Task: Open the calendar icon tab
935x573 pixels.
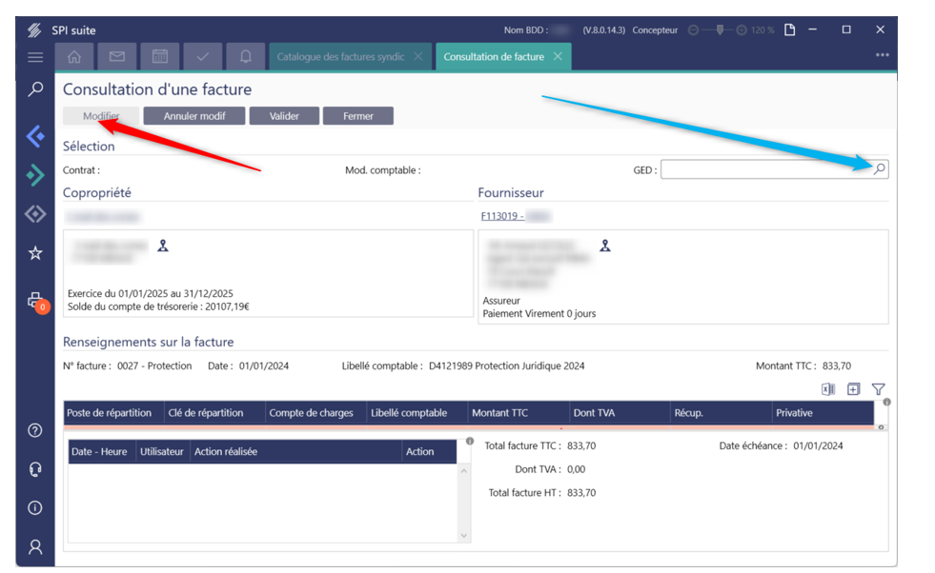Action: click(x=160, y=57)
